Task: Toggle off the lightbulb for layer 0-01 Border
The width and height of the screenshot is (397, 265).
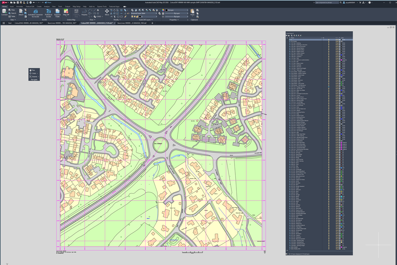Action: (329, 41)
